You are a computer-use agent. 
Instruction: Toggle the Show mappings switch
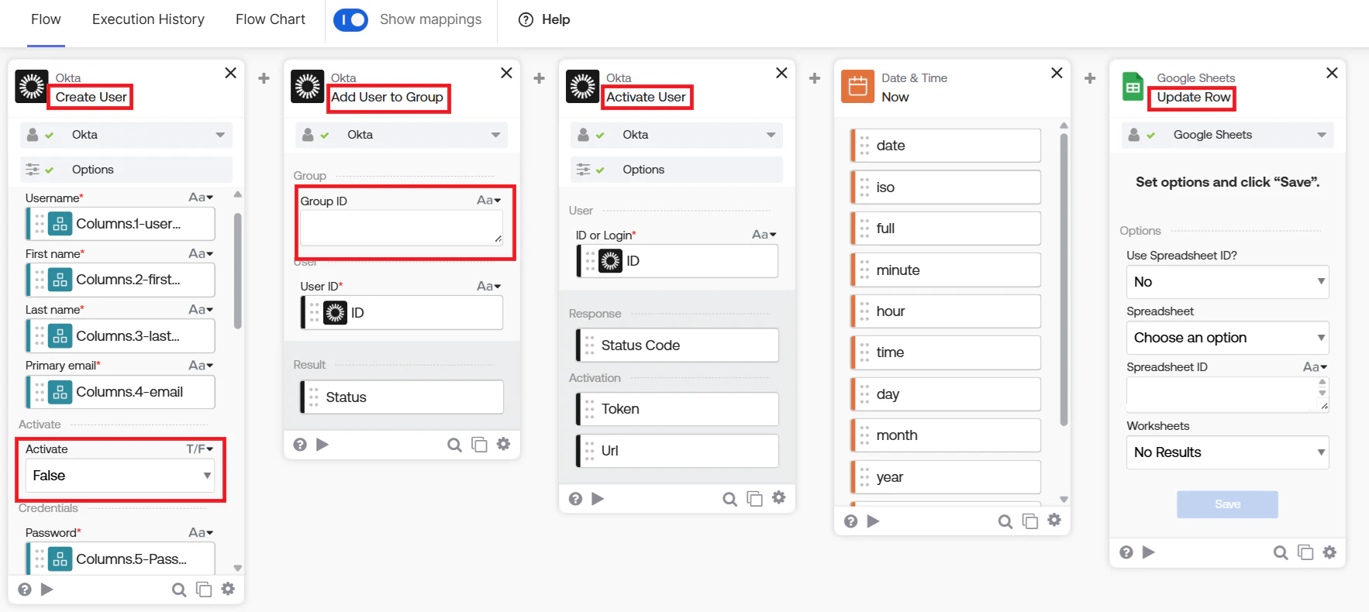tap(350, 19)
